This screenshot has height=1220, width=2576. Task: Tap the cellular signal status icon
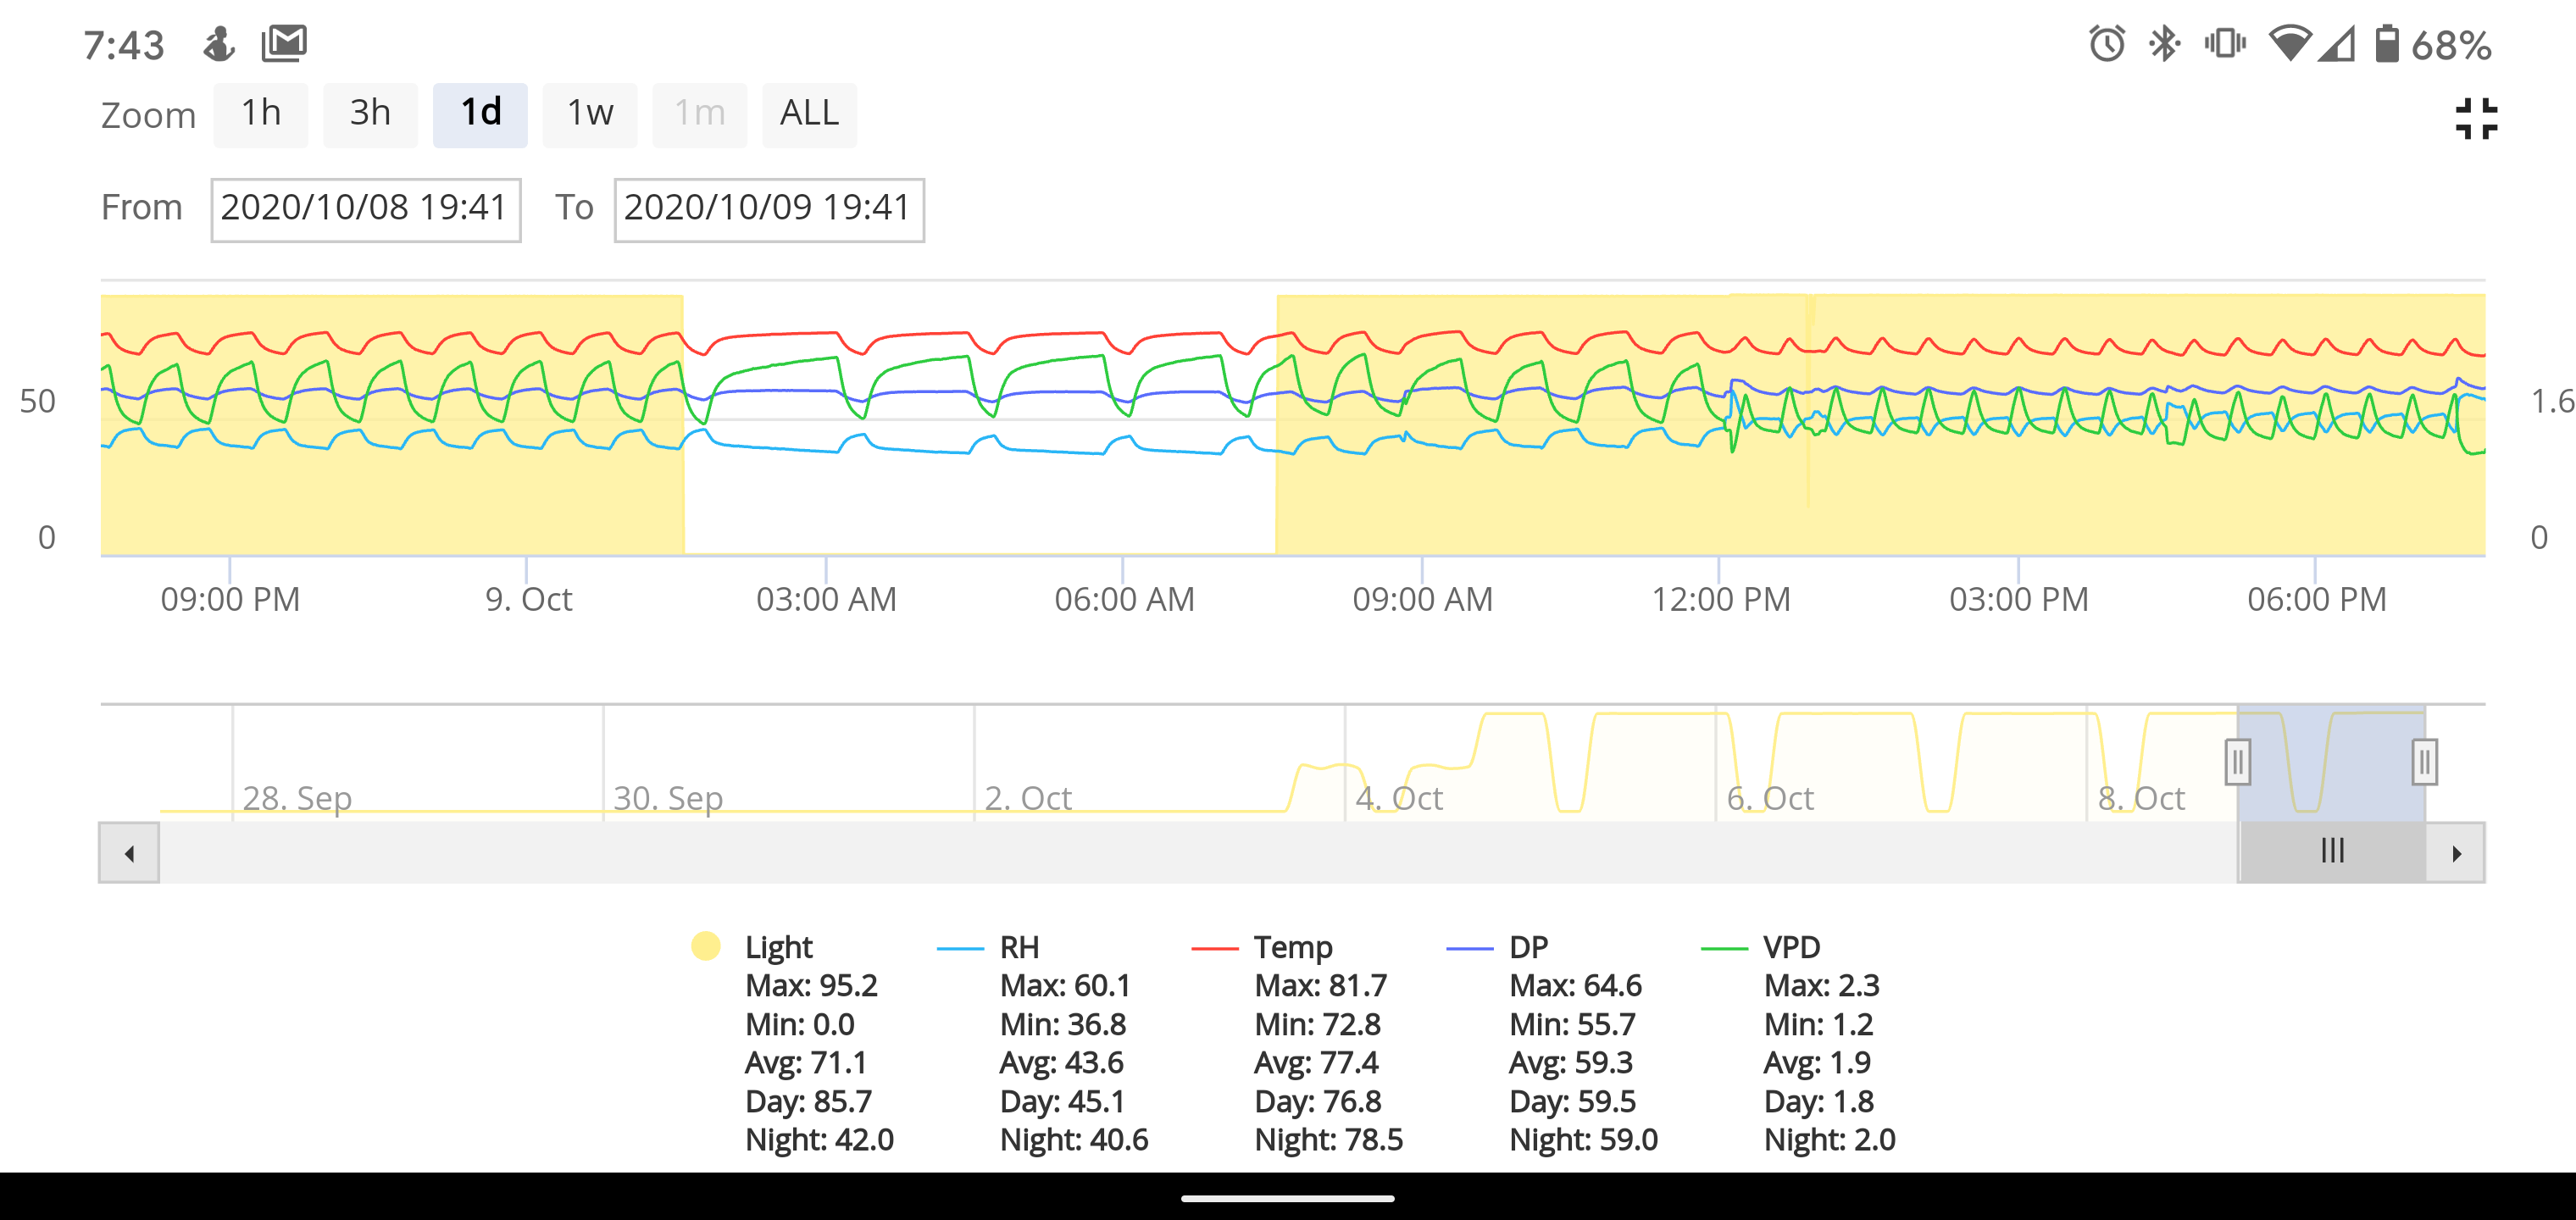[x=2338, y=44]
